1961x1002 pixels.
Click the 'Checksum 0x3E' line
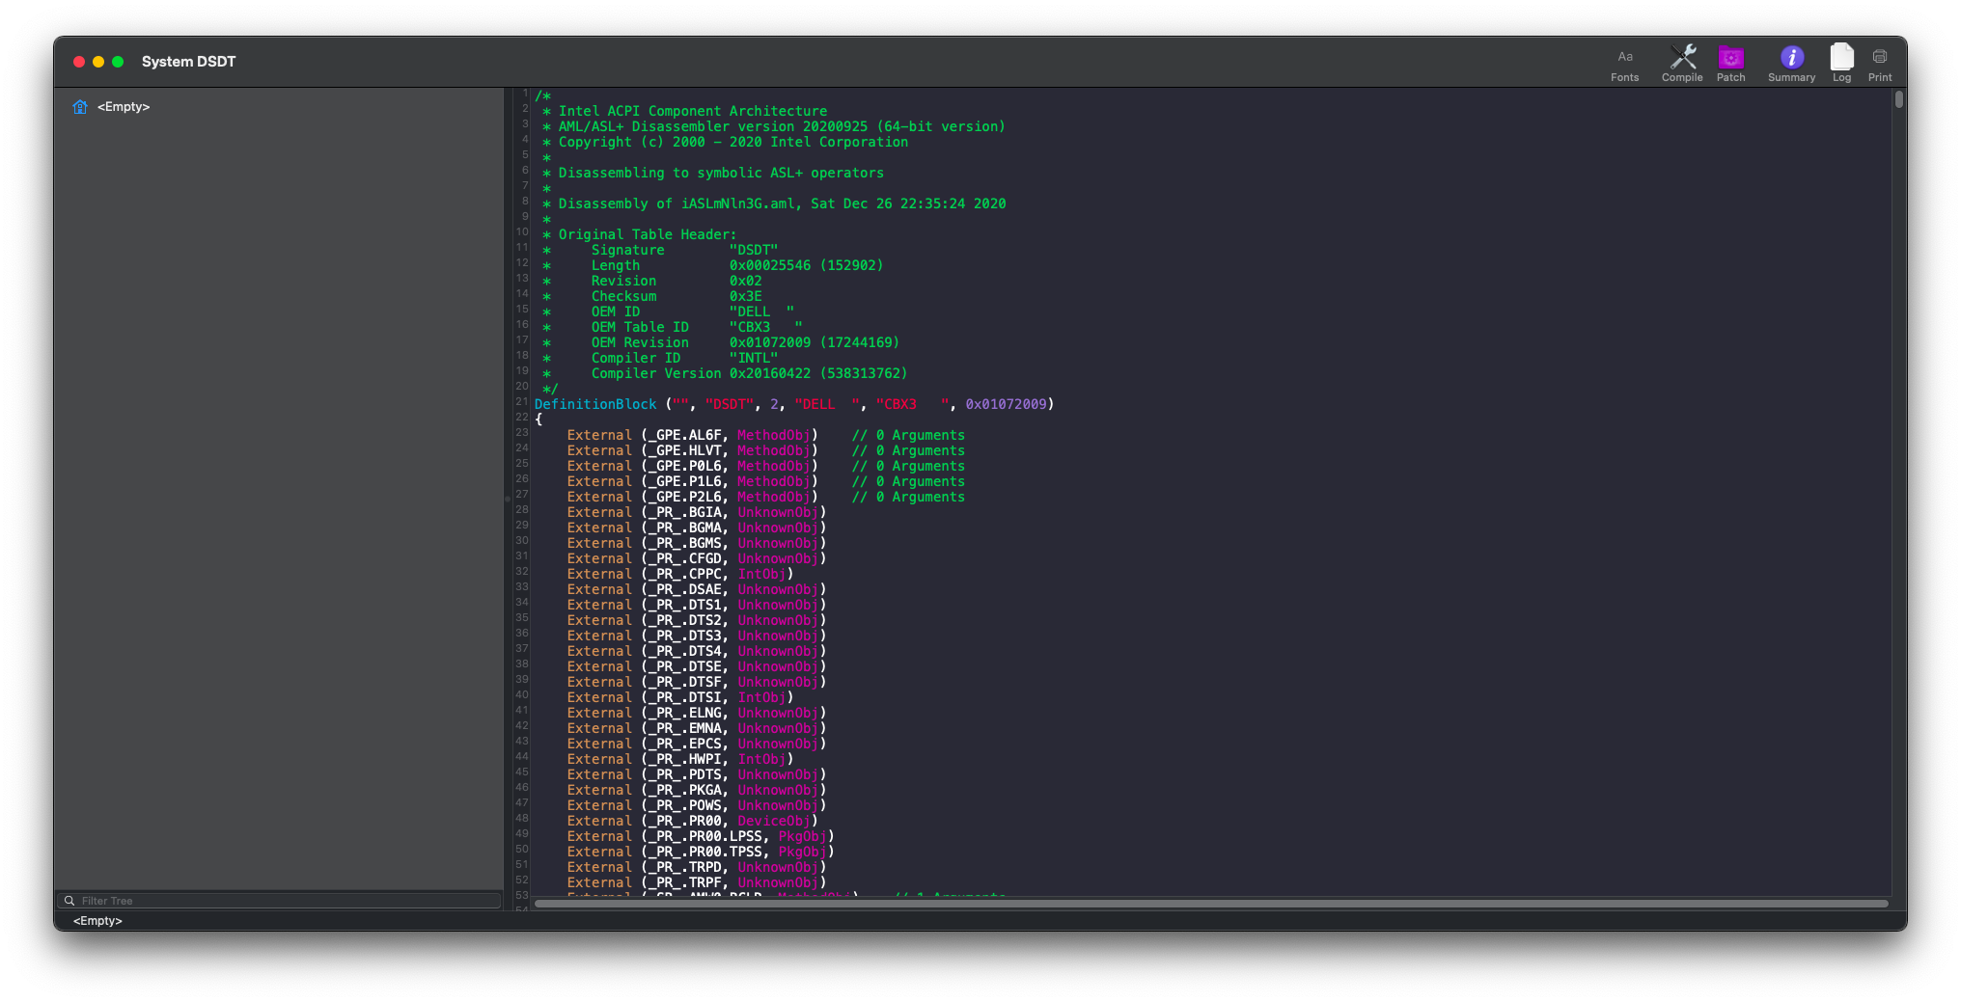pyautogui.click(x=651, y=296)
